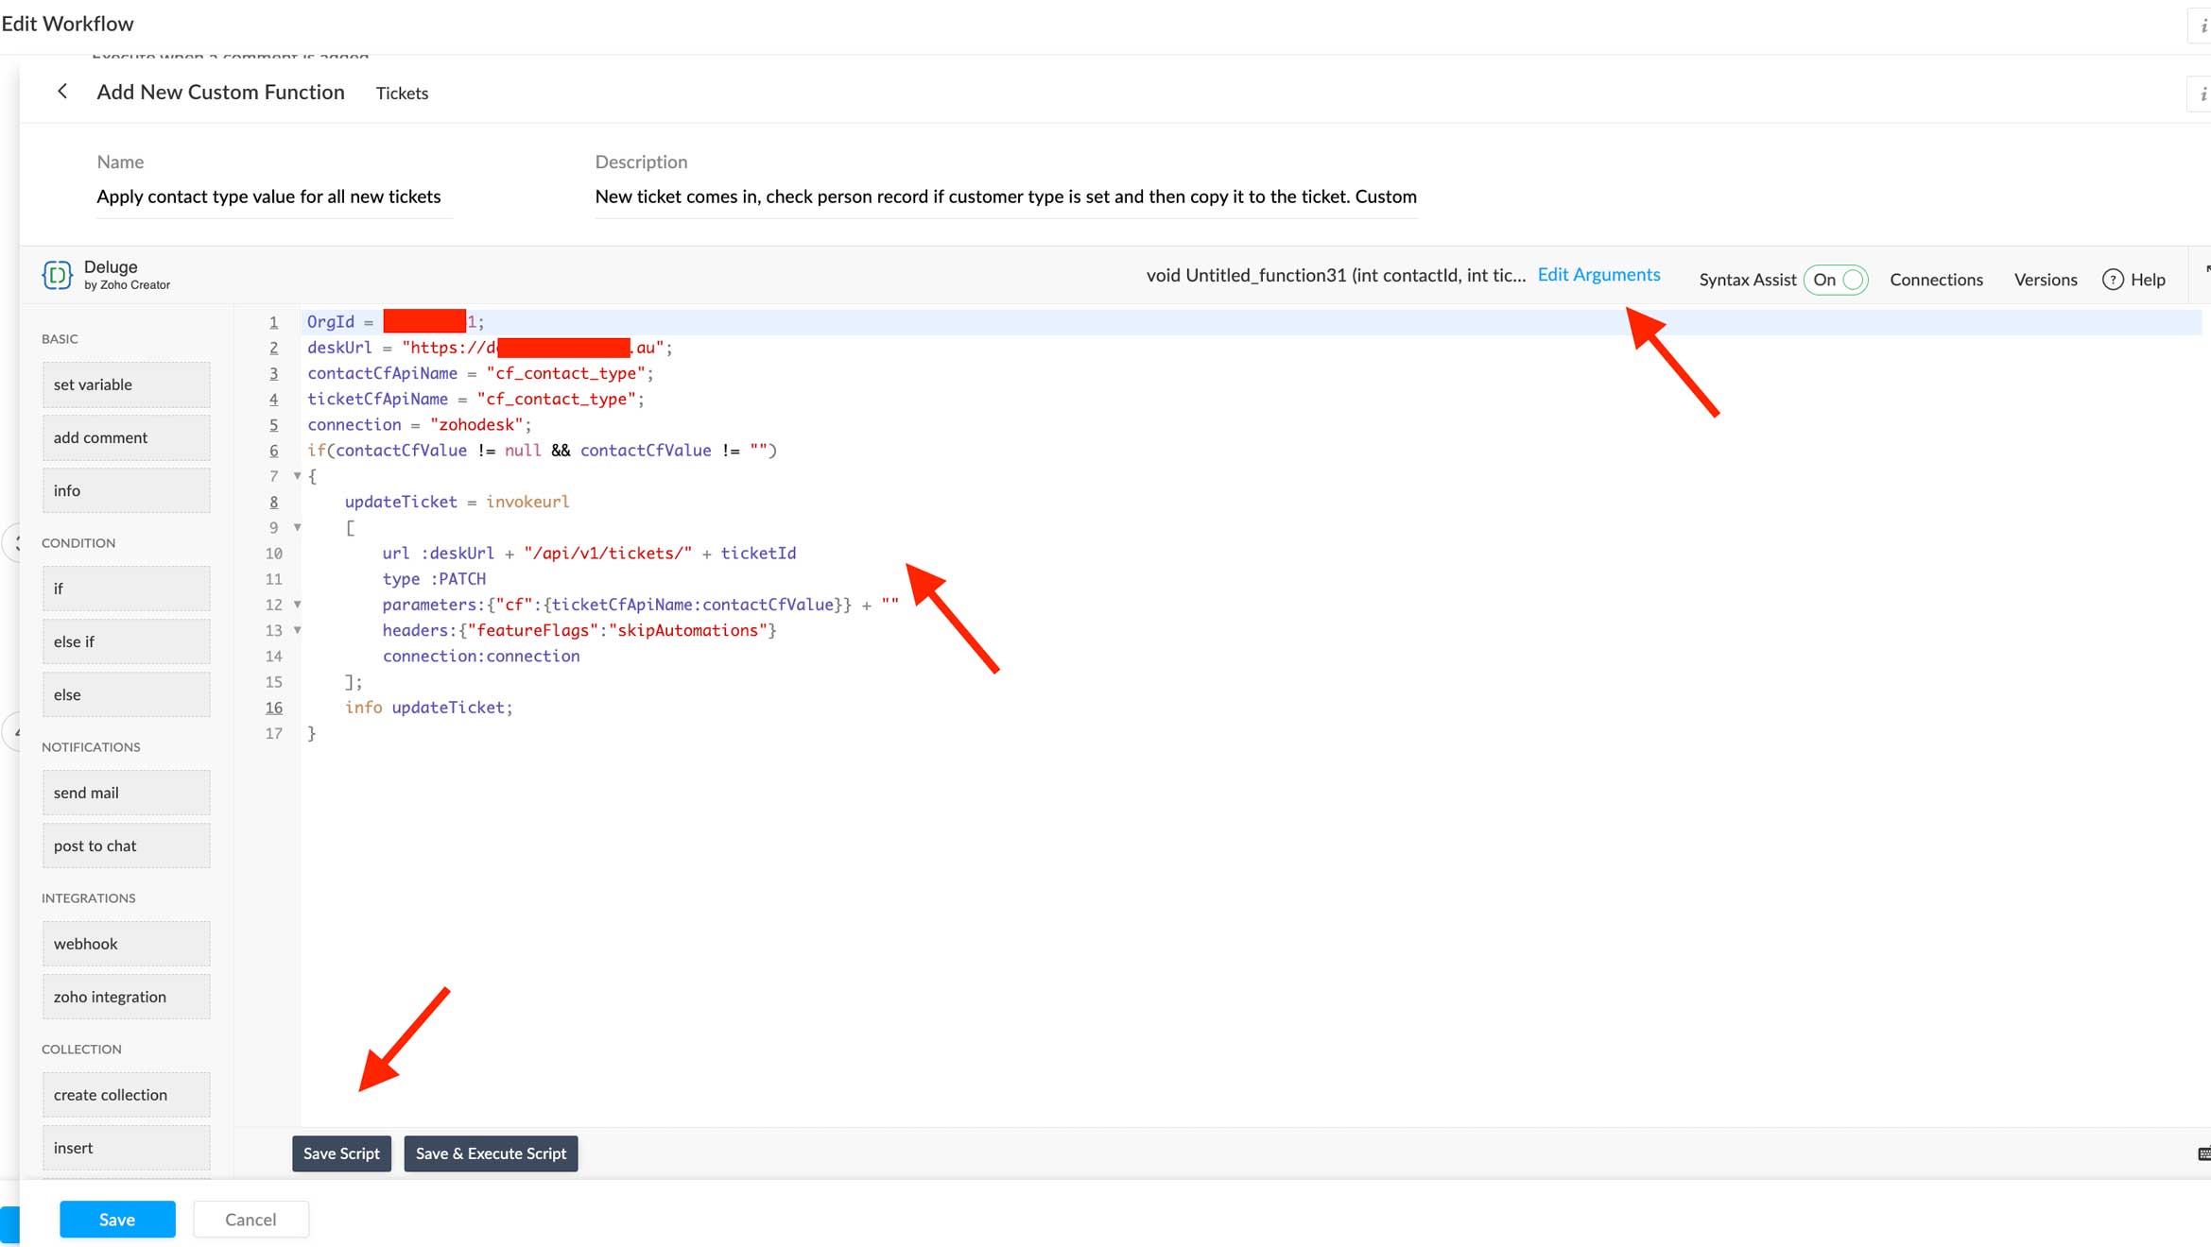Viewport: 2211px width, 1247px height.
Task: Click the second info icon beside the Tickets header
Action: click(x=2202, y=94)
